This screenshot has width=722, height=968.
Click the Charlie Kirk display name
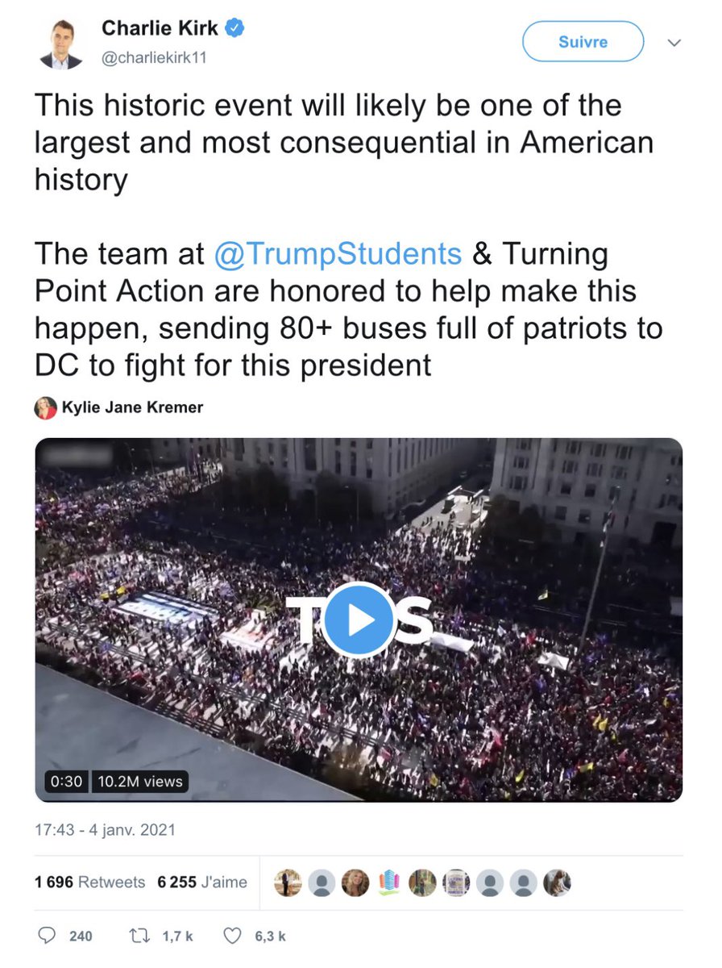coord(160,28)
